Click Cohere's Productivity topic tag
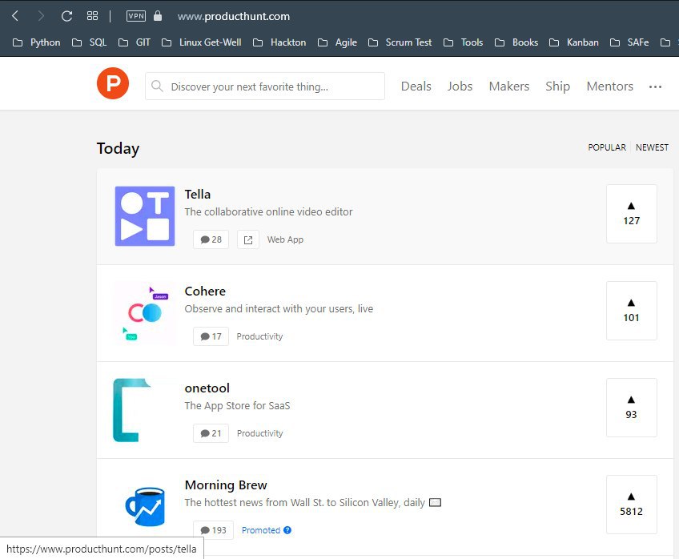This screenshot has height=559, width=679. [x=259, y=336]
